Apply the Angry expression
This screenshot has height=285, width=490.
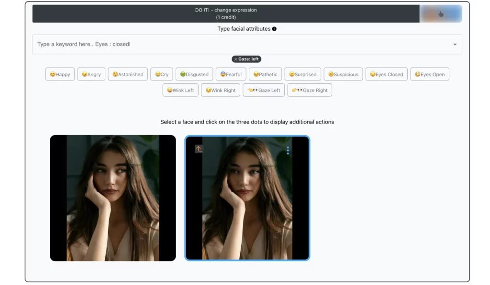click(91, 74)
